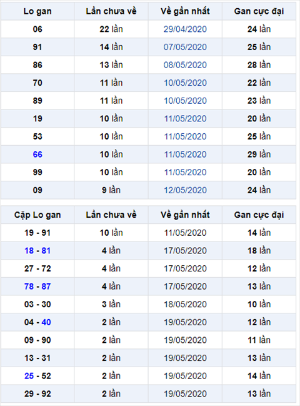Click the blue number 81 in pair 18 - 81
Screen dimensions: 300x406
(x=46, y=251)
